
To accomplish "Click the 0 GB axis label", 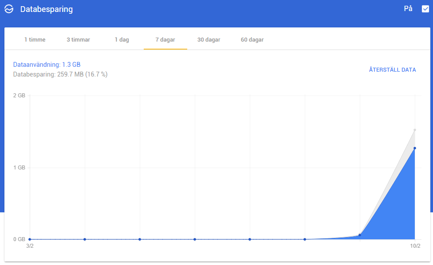I will [20, 239].
